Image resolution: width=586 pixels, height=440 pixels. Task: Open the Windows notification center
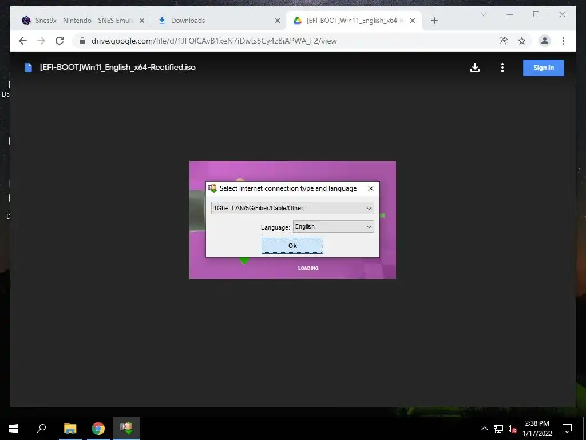567,429
